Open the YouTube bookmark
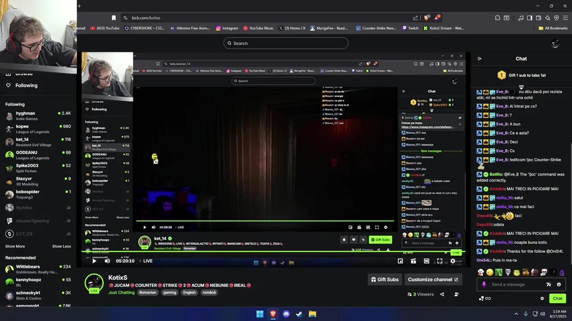572x321 pixels. point(105,28)
